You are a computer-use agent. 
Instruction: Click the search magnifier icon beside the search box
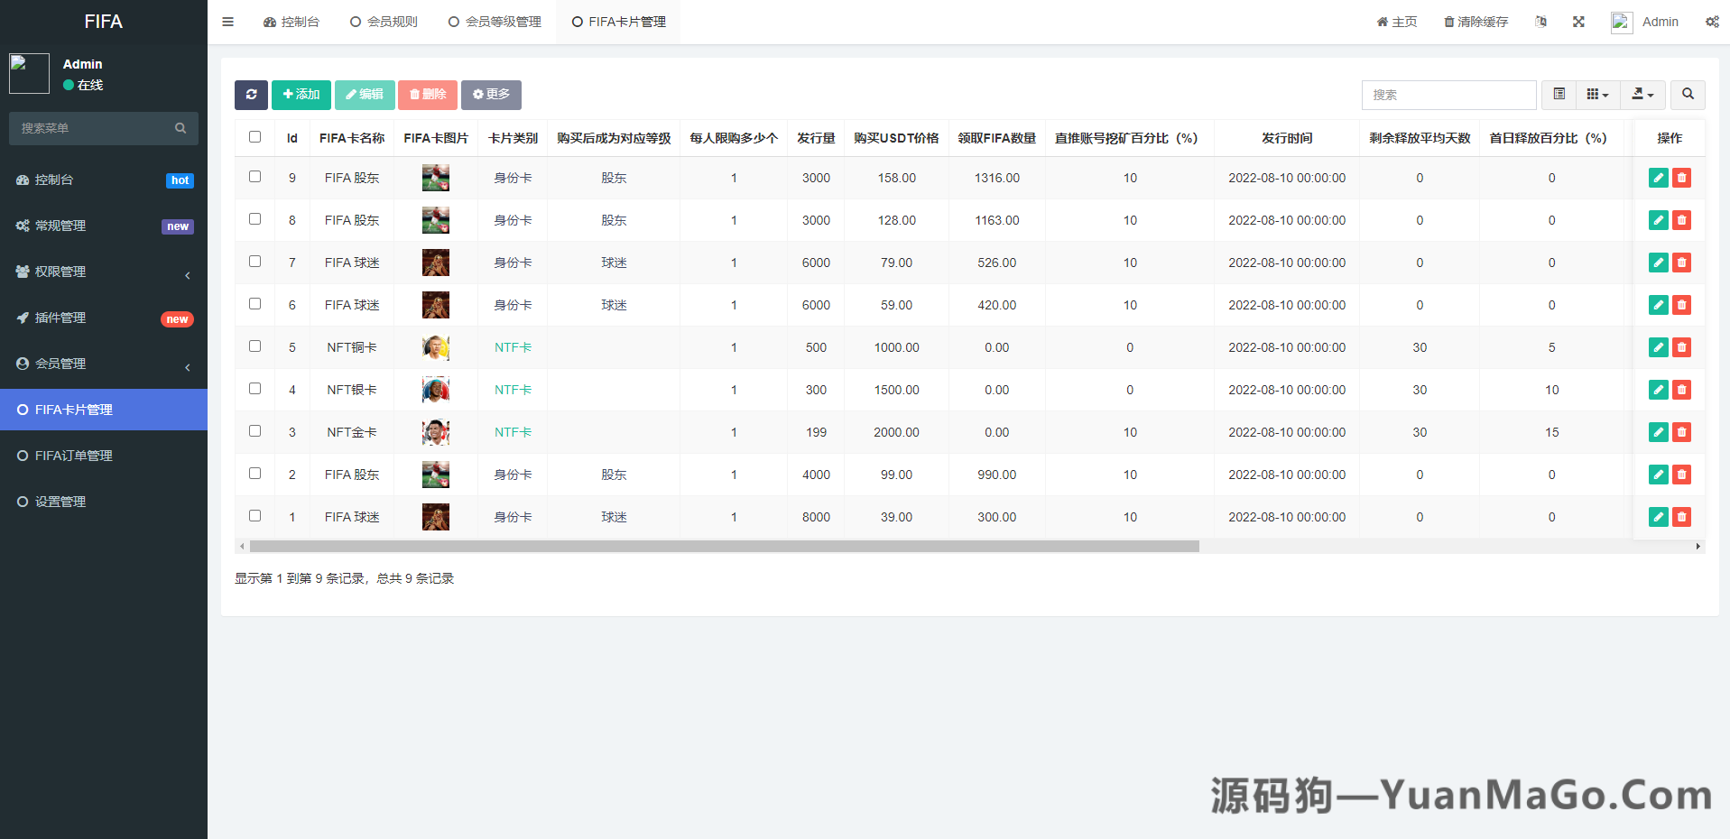pyautogui.click(x=1688, y=95)
